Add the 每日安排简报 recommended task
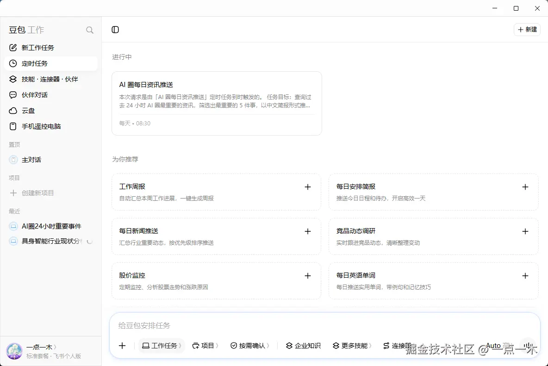548x366 pixels. tap(525, 187)
